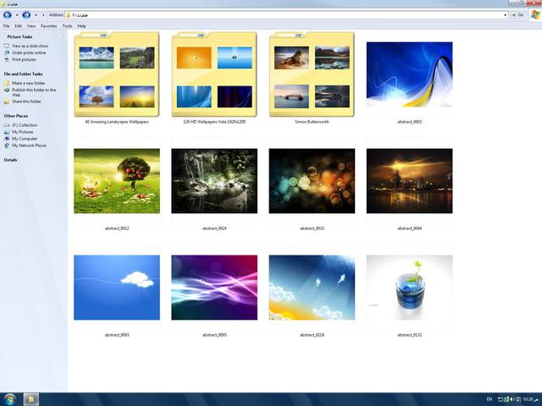Select the 40 Amazing Landscapes Wallpapers folder
Screen dimensions: 542x406
pos(117,74)
